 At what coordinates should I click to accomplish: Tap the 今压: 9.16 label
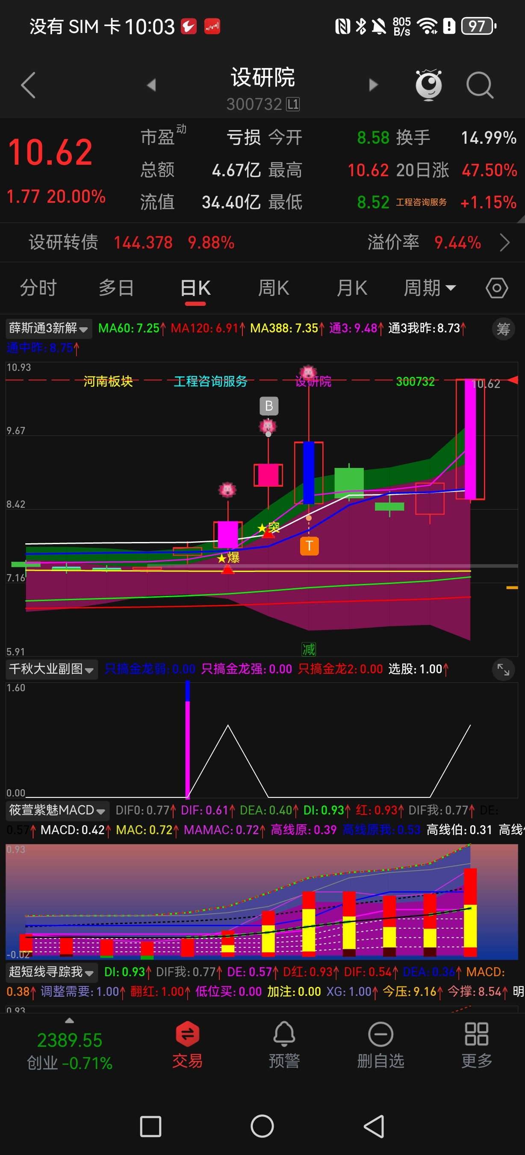pos(413,991)
